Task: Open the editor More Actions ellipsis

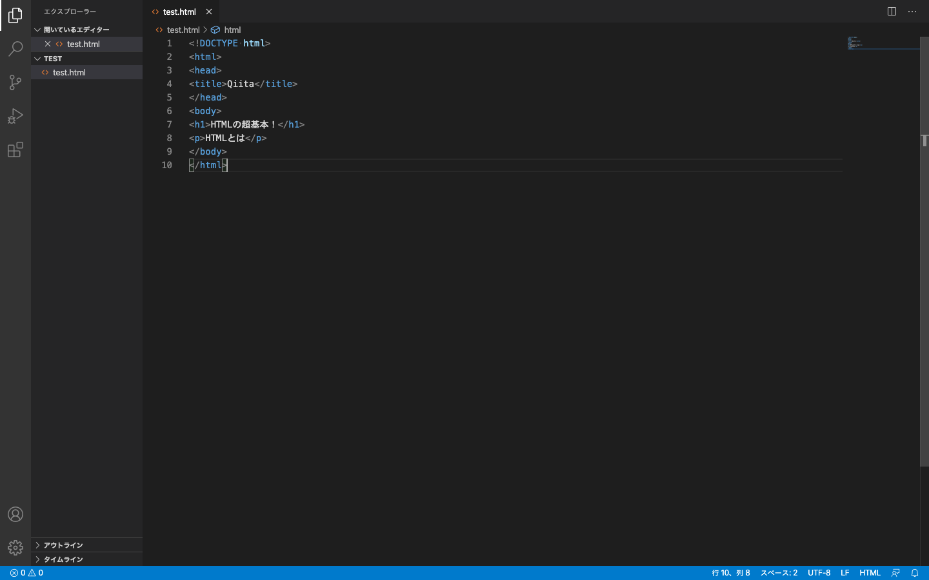Action: [912, 12]
